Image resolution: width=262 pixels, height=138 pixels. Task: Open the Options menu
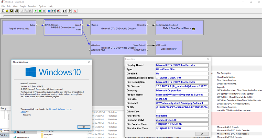(42, 6)
